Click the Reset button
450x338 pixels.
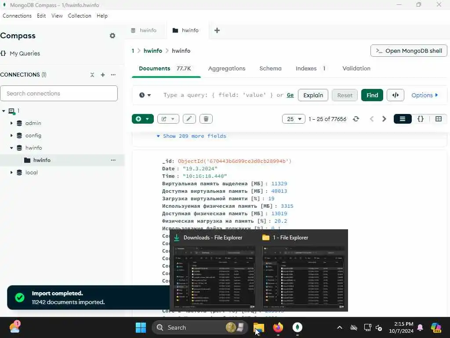pyautogui.click(x=345, y=95)
